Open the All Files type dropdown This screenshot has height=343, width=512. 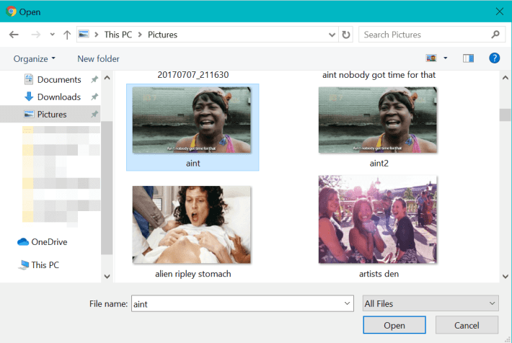pyautogui.click(x=431, y=304)
